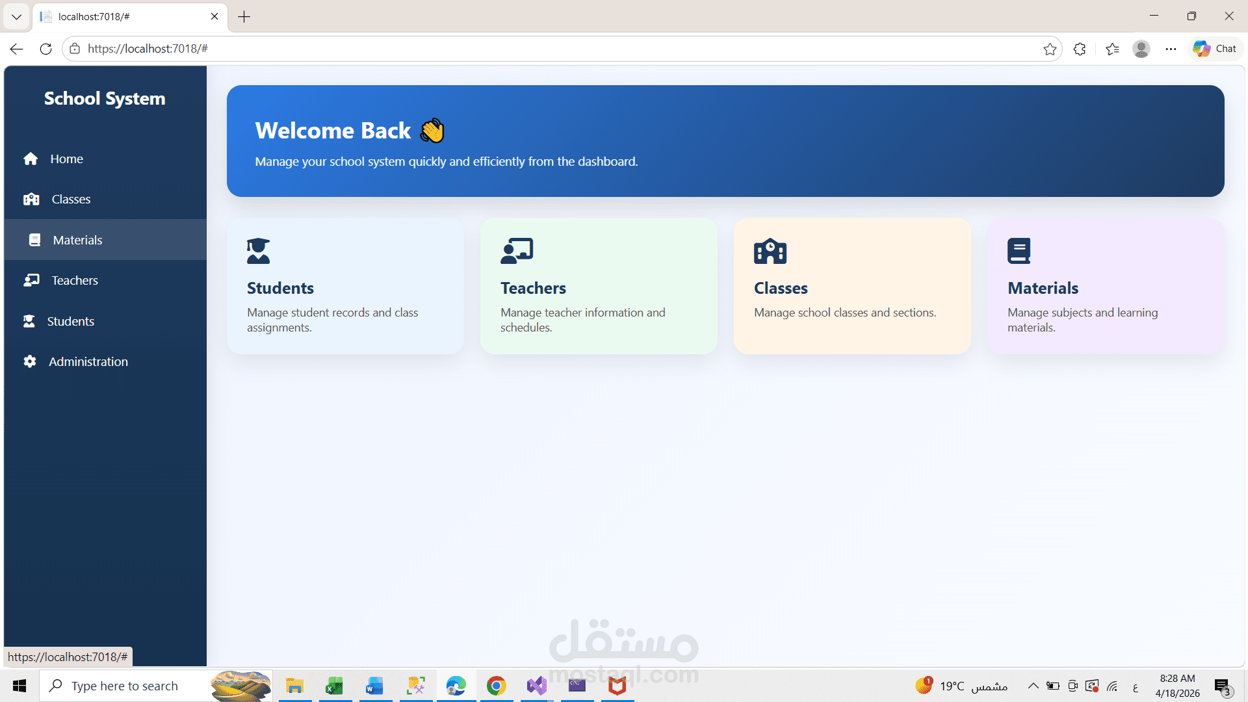Open Visual Studio from taskbar

537,686
